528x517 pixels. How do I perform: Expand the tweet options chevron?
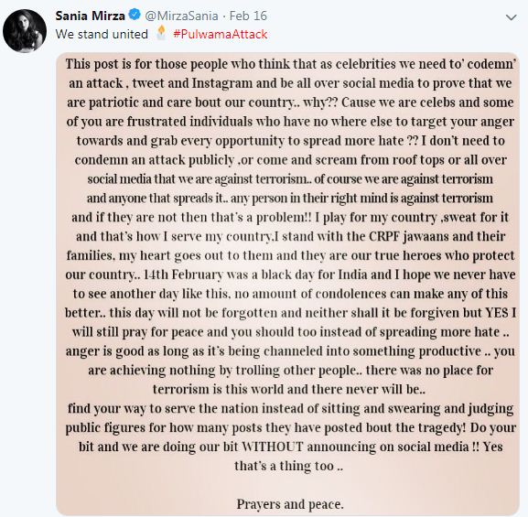pyautogui.click(x=512, y=17)
